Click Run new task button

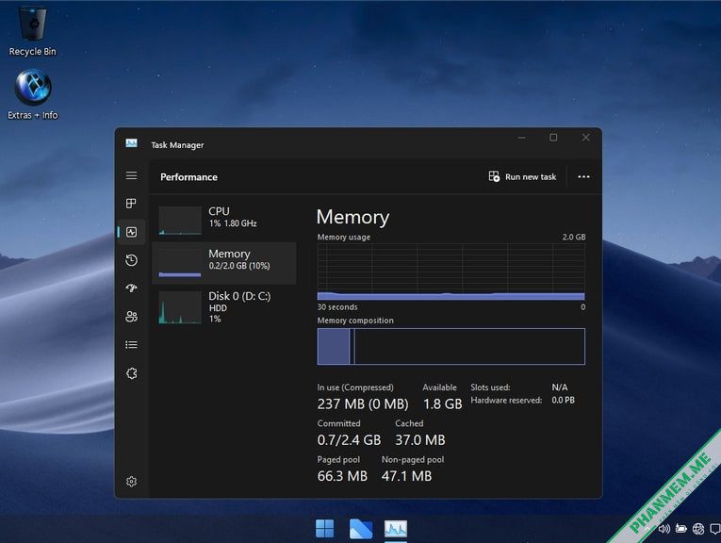(522, 176)
